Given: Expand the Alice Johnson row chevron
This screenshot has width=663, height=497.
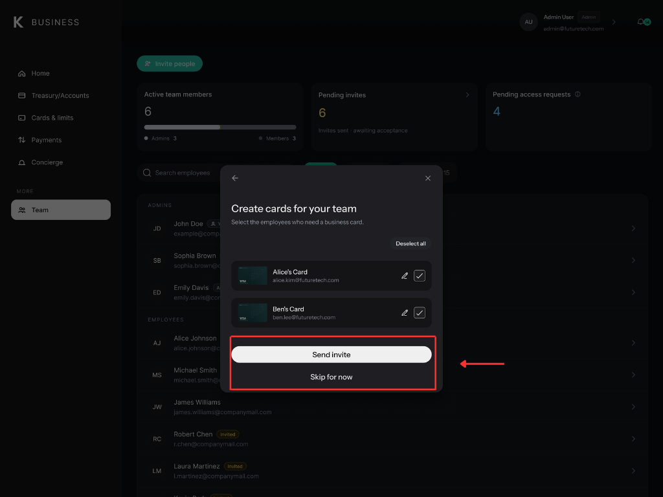Looking at the screenshot, I should [x=633, y=343].
